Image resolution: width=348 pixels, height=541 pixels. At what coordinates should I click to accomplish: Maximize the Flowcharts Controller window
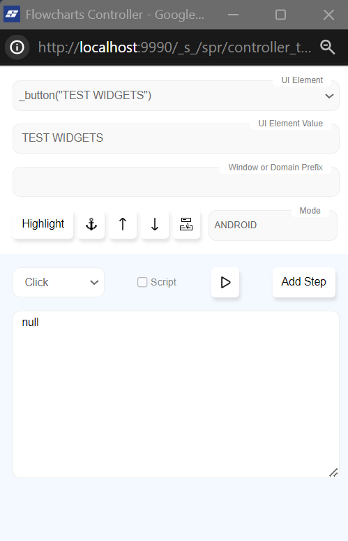pyautogui.click(x=280, y=15)
